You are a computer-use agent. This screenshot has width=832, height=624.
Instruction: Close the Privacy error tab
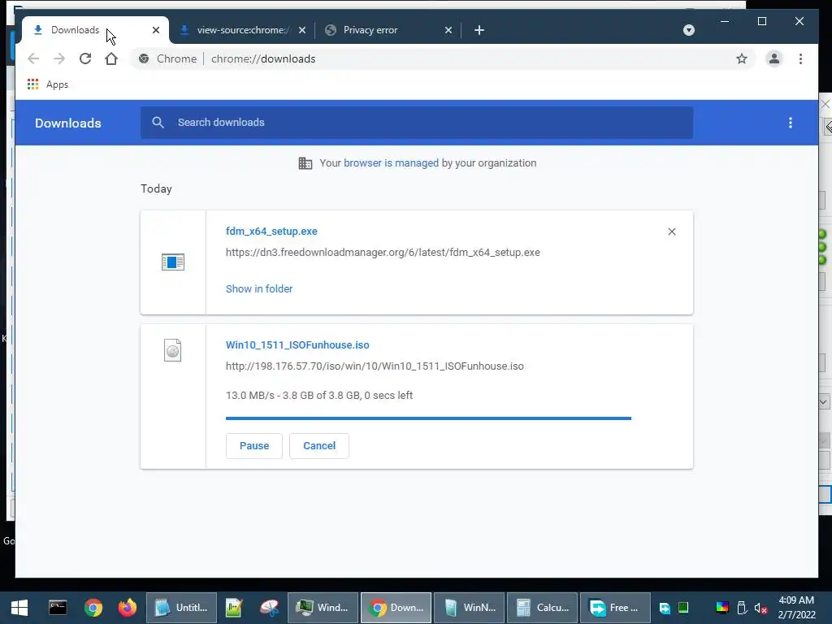(x=448, y=30)
